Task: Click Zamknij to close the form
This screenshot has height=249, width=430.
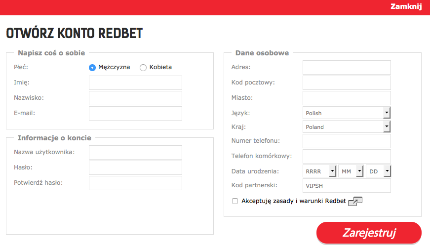Action: coord(406,6)
